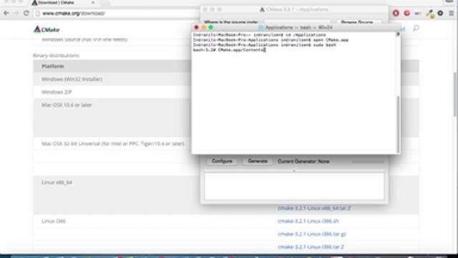This screenshot has height=258, width=458.
Task: Click the first red circular extension icon
Action: click(396, 13)
